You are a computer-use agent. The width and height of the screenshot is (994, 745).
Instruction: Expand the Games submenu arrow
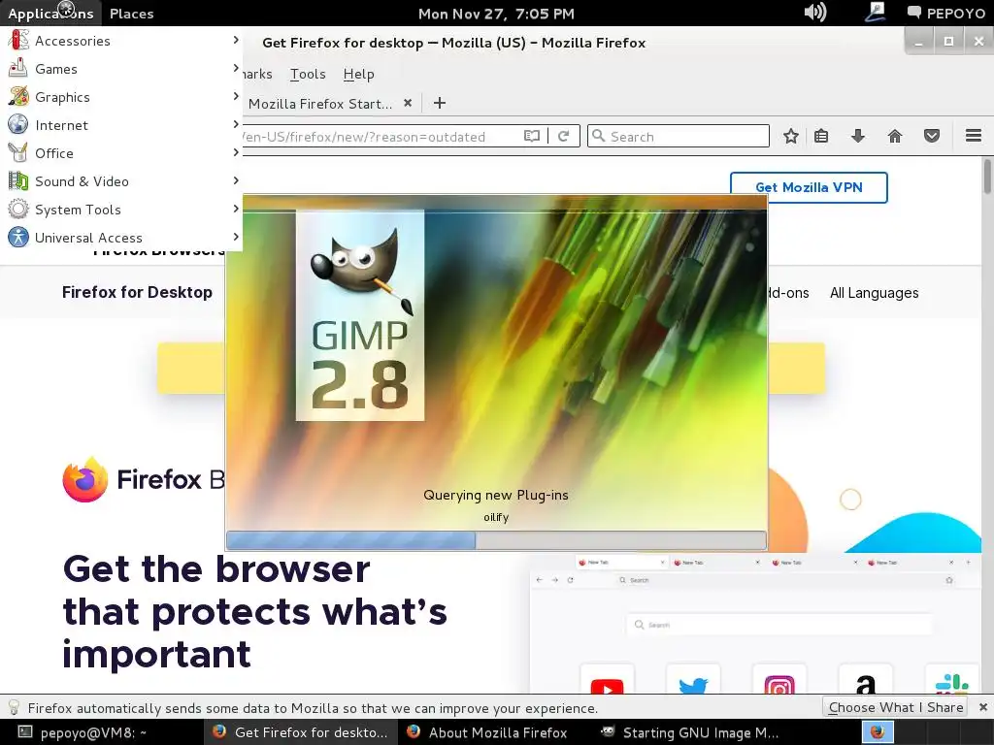tap(236, 68)
